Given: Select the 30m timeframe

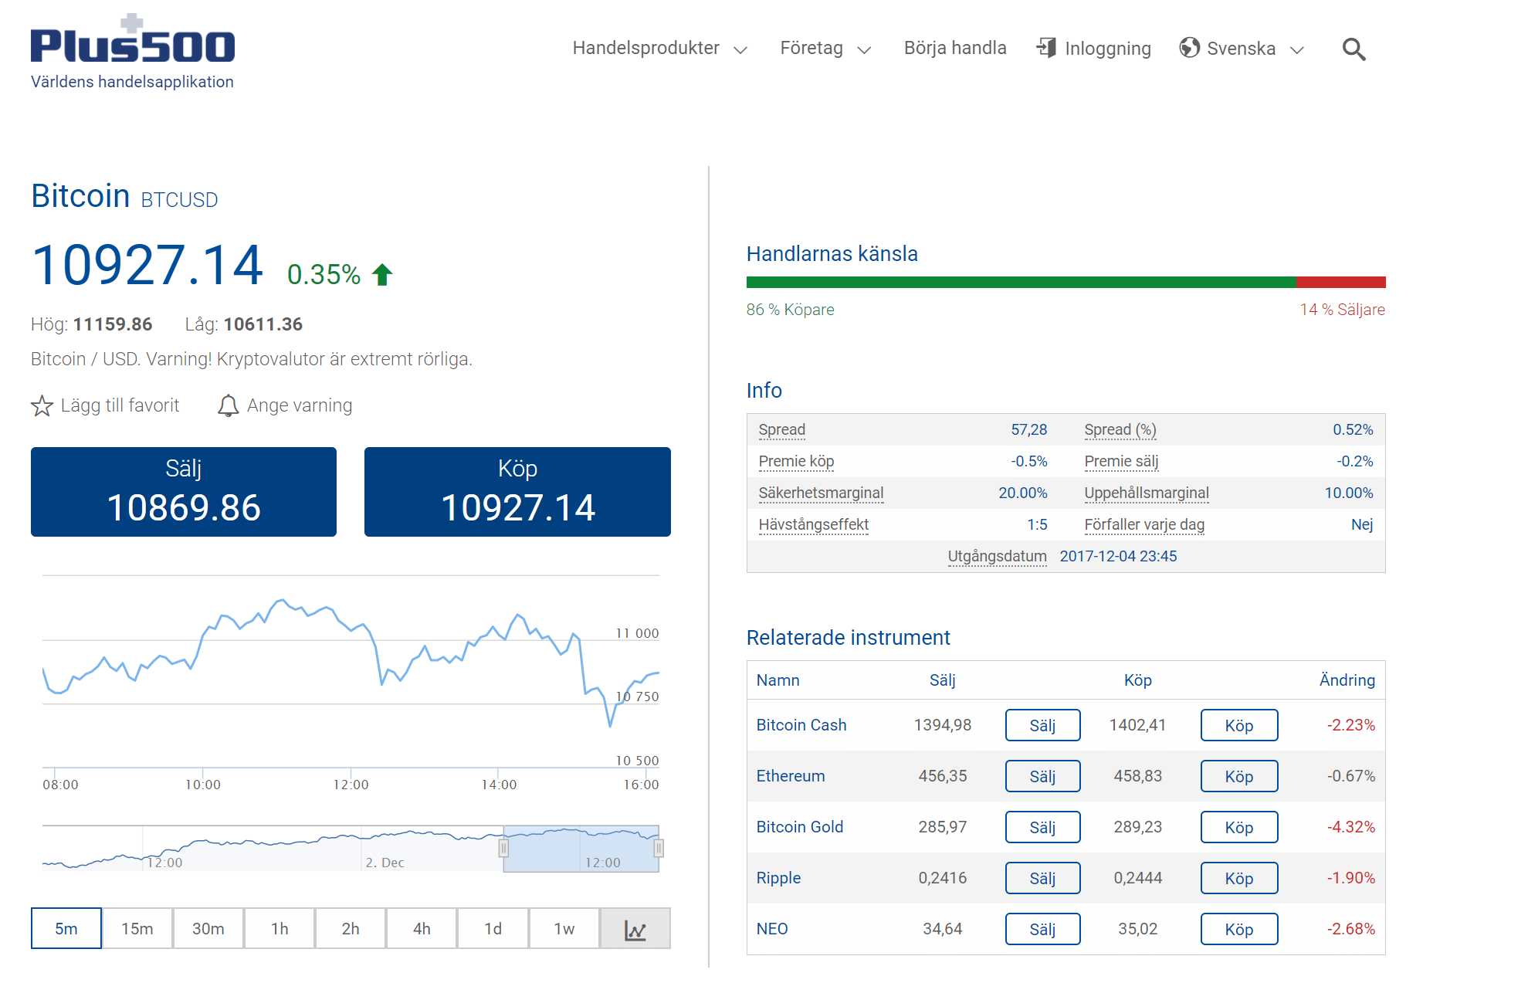Looking at the screenshot, I should pos(208,928).
